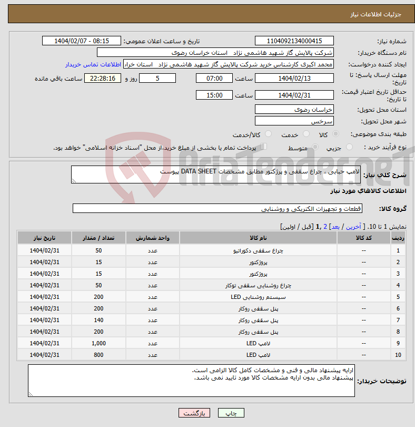Go to the آخرین last page link
The image size is (415, 427).
[x=353, y=227]
